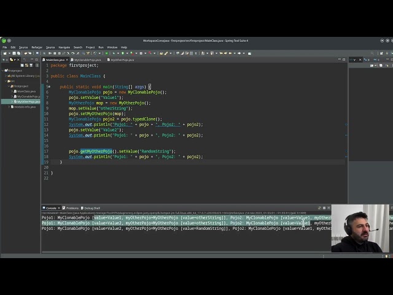The width and height of the screenshot is (393, 295).
Task: Click the filter icon in Package Explorer
Action: 31,65
